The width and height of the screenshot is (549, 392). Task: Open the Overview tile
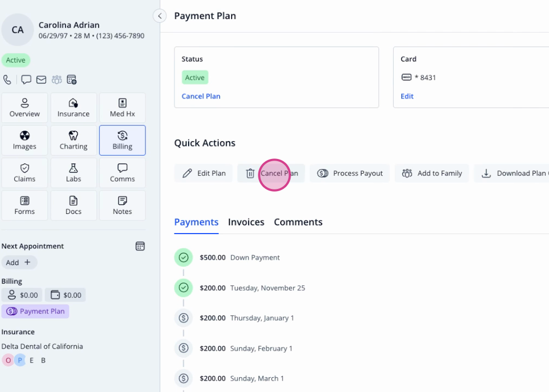[25, 108]
